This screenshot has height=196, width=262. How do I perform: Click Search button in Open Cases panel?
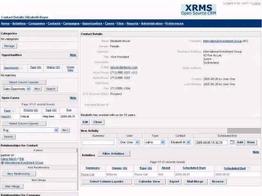pyautogui.click(x=9, y=137)
